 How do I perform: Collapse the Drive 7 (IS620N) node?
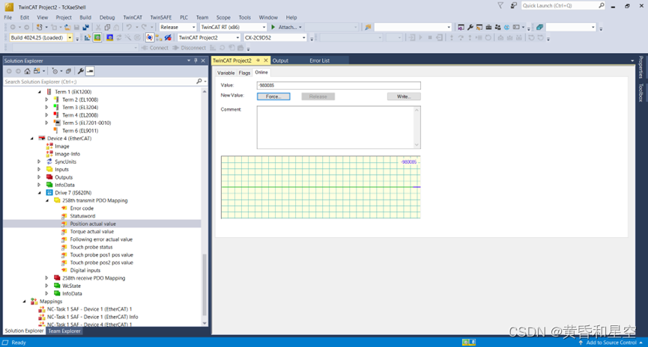point(40,193)
